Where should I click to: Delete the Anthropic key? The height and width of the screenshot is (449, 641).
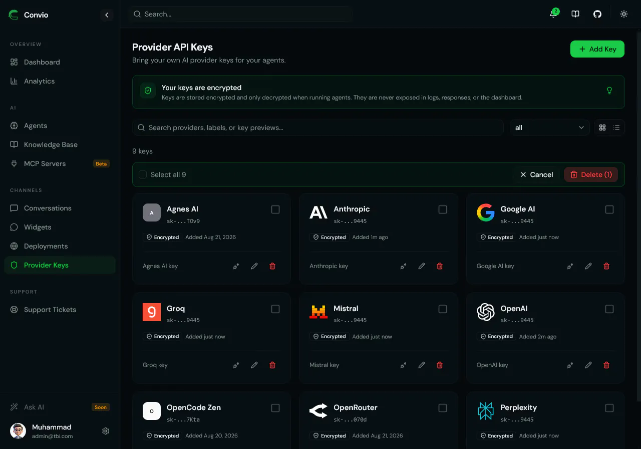[440, 266]
